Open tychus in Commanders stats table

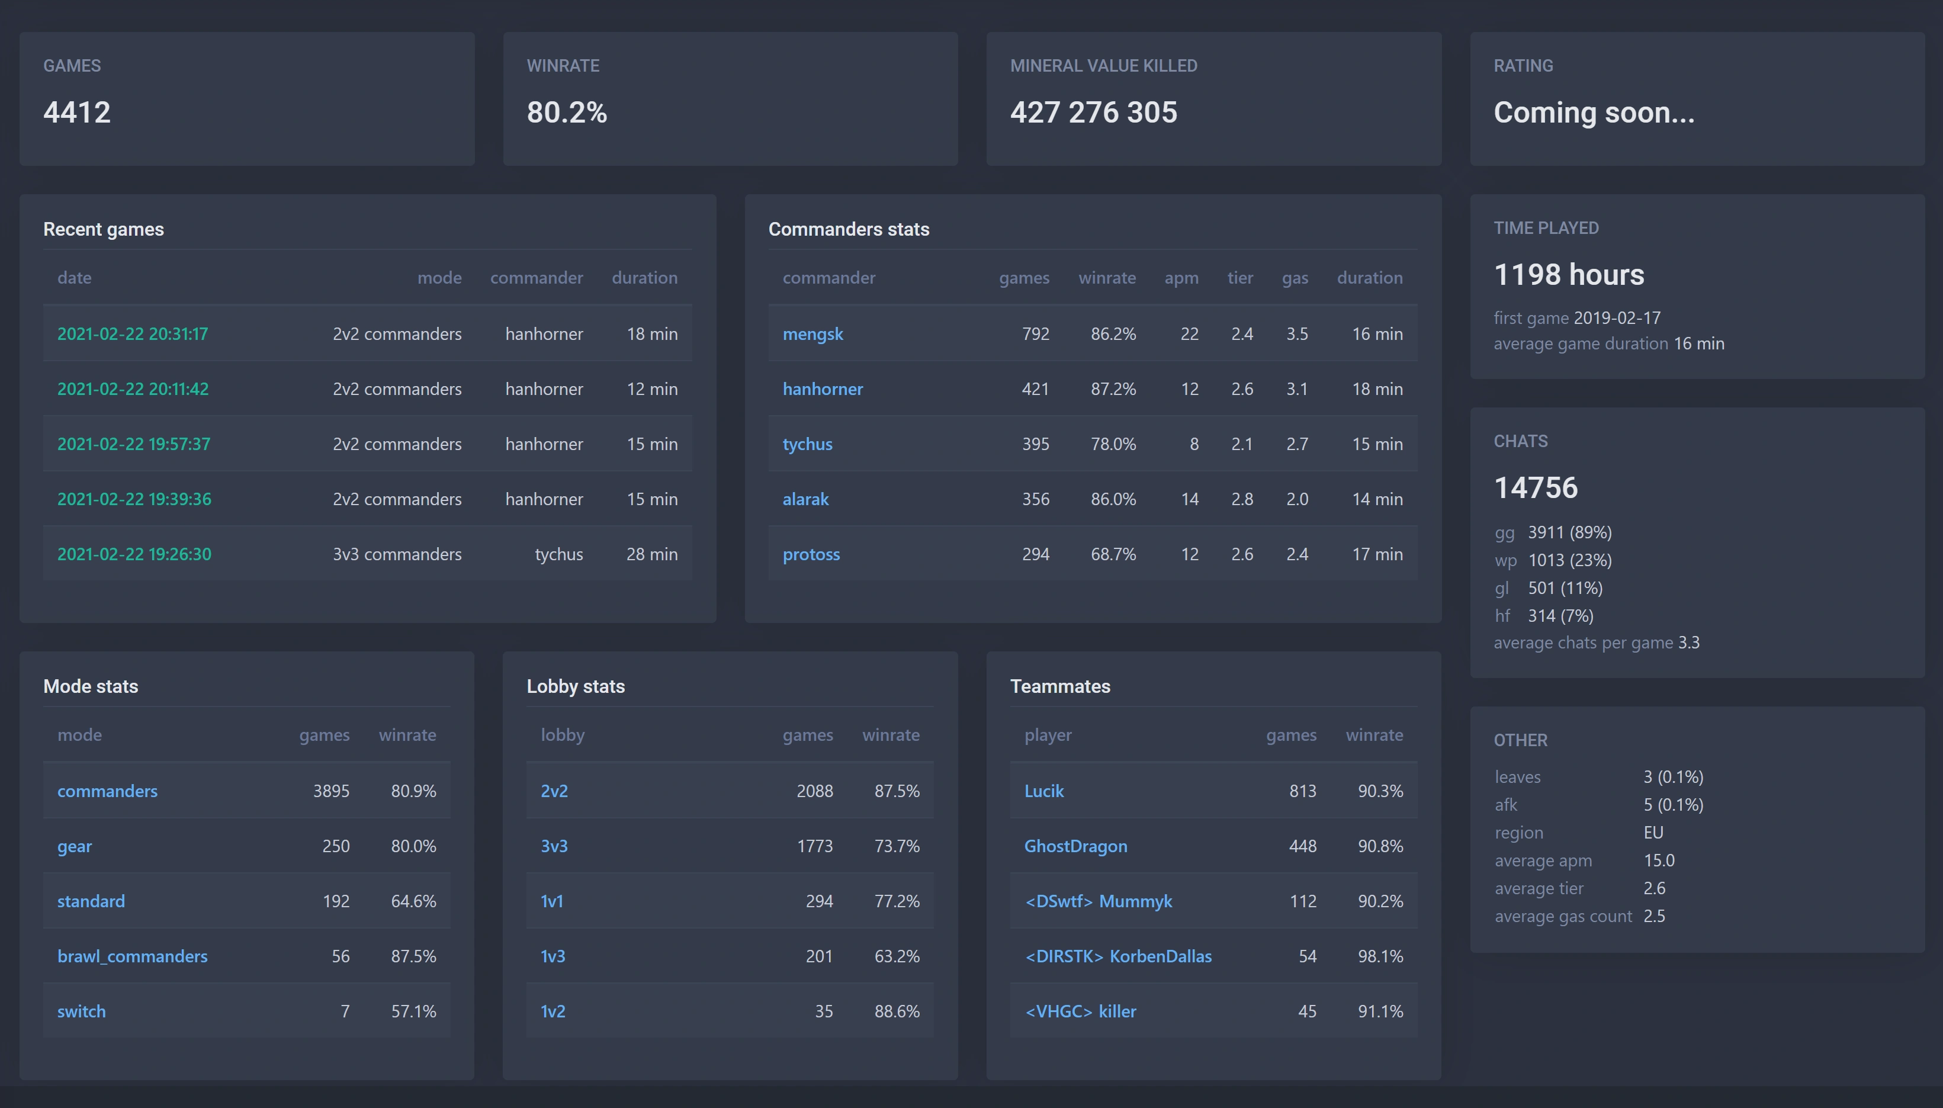(x=807, y=444)
